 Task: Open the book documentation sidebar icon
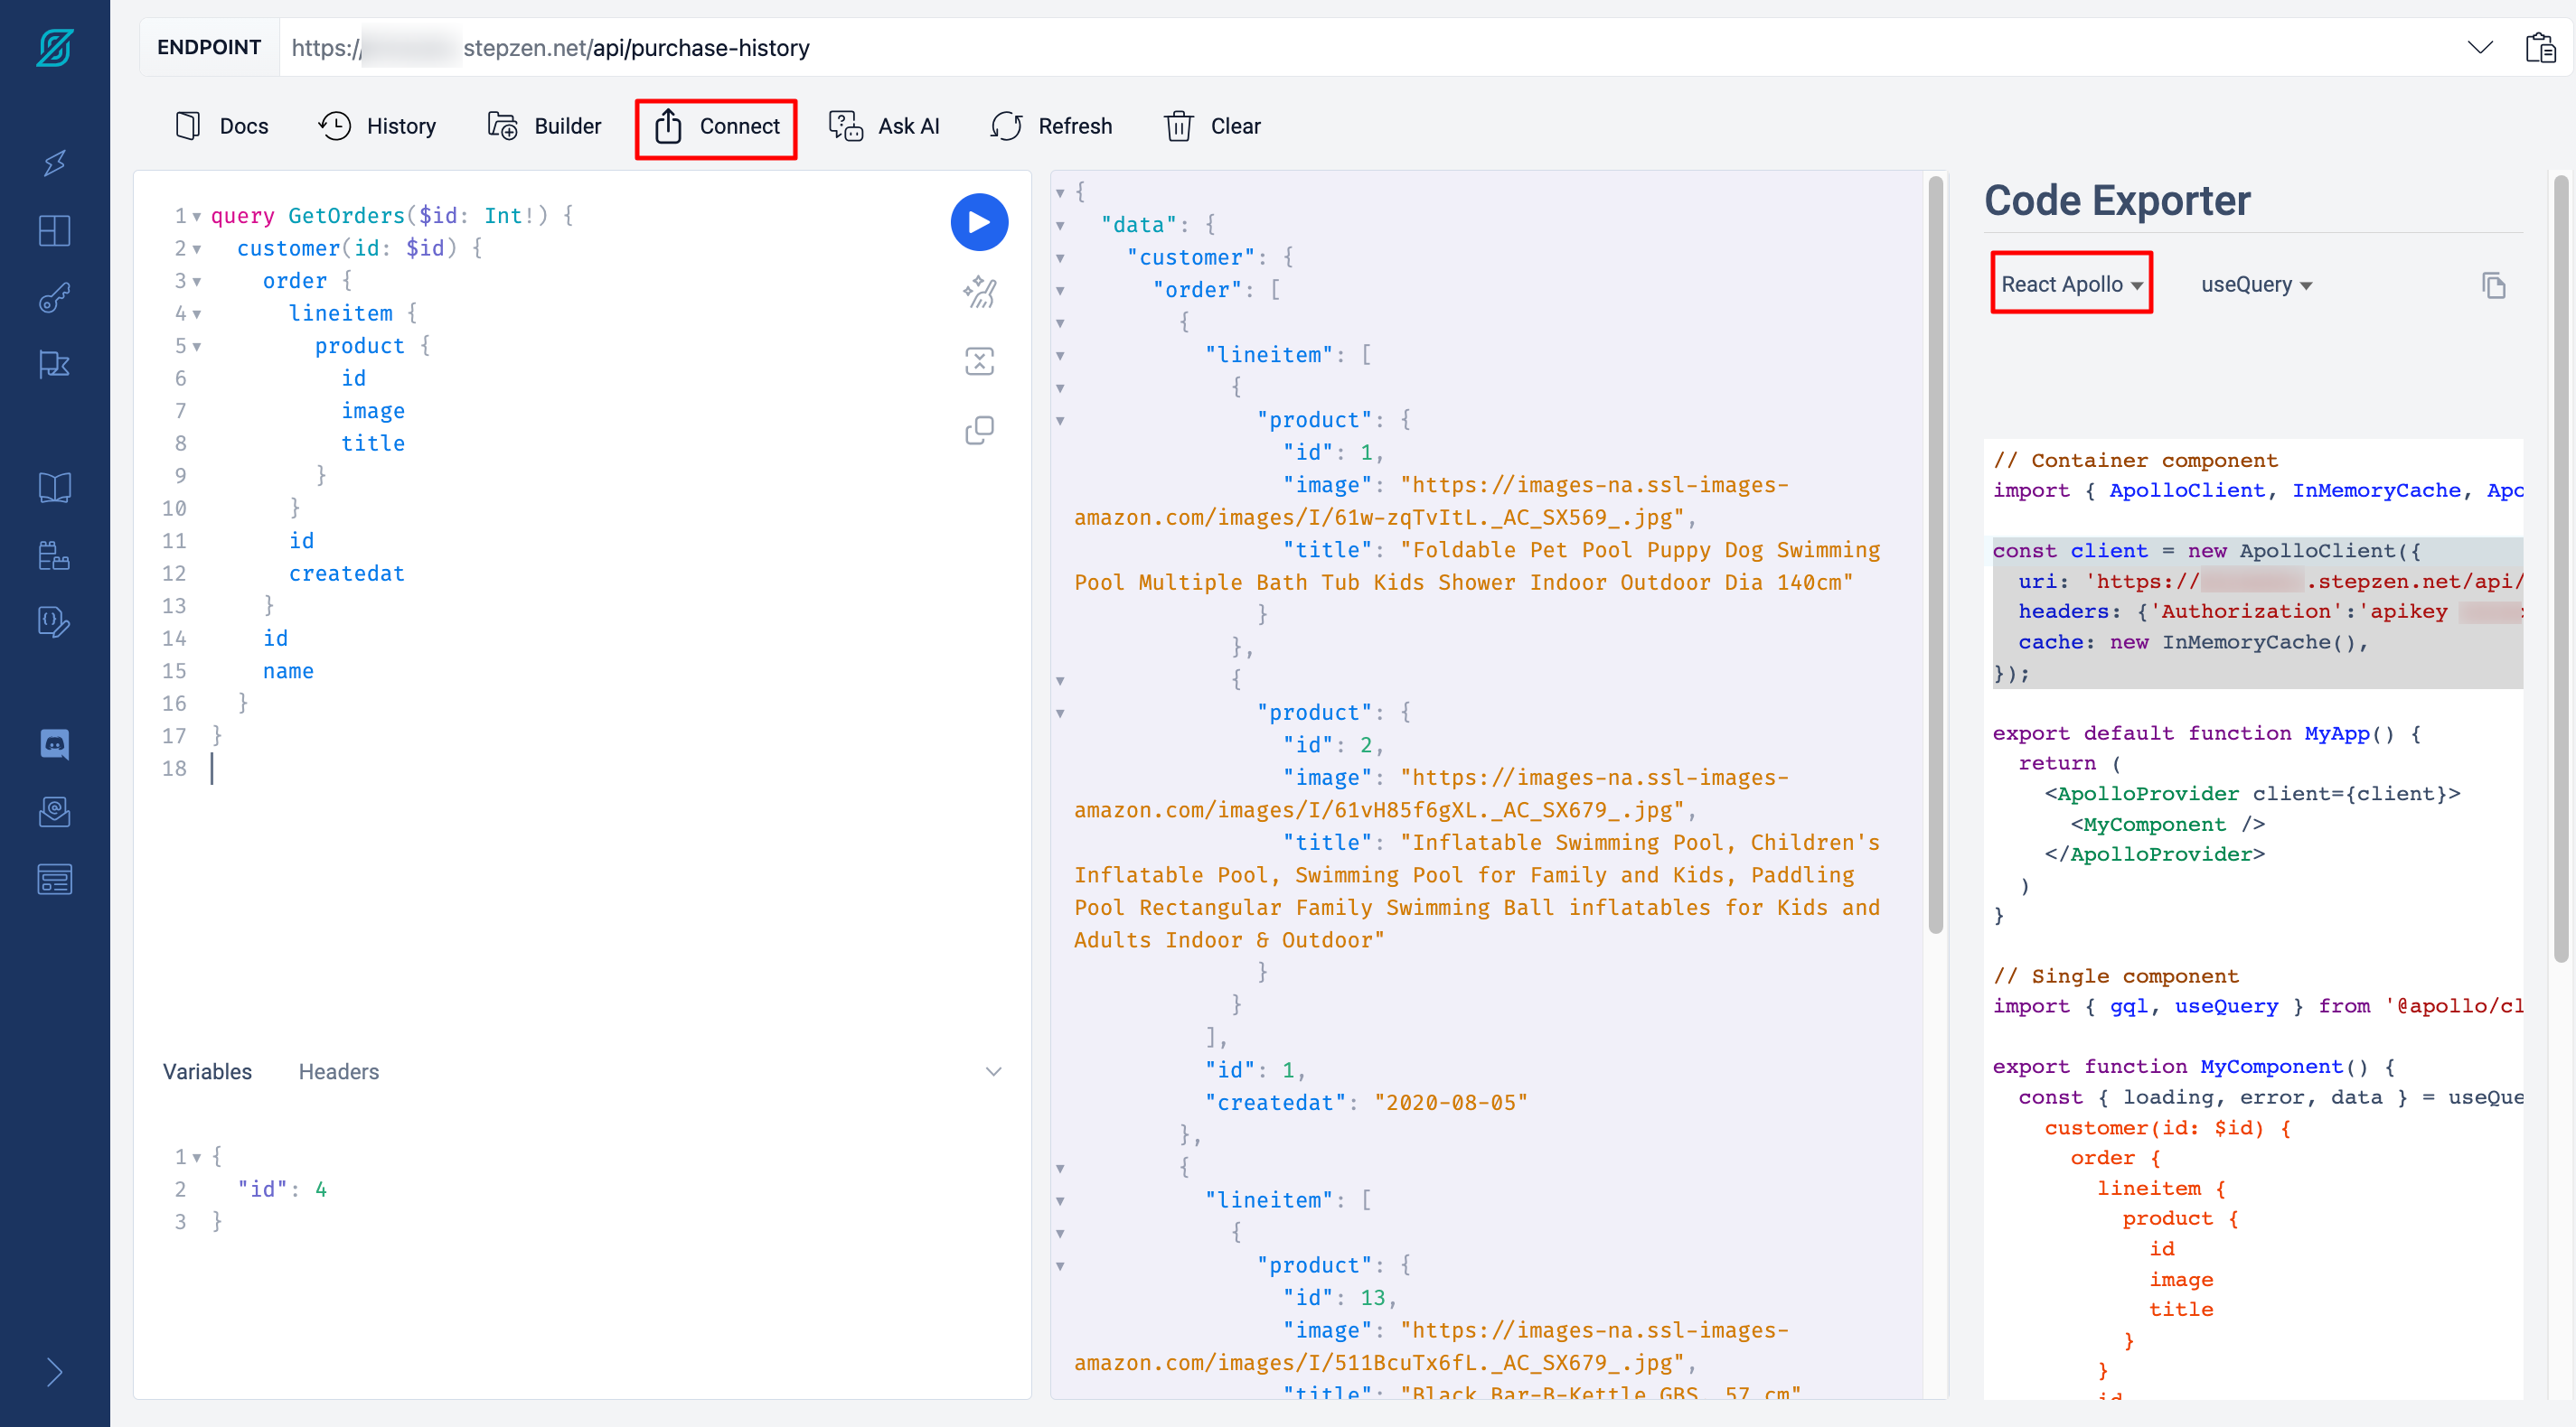(x=54, y=488)
